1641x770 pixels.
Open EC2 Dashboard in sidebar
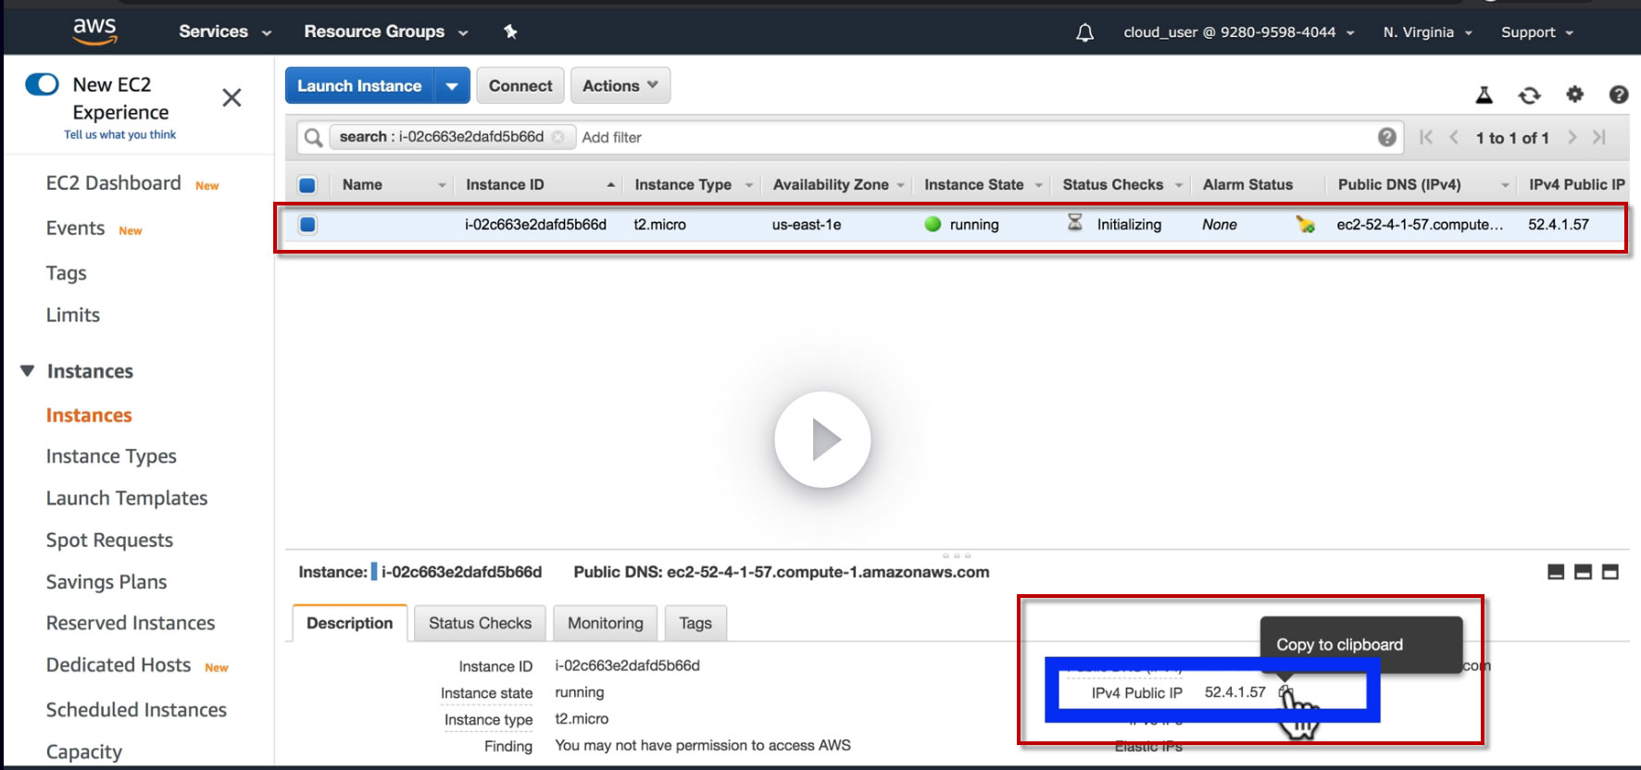[x=114, y=183]
